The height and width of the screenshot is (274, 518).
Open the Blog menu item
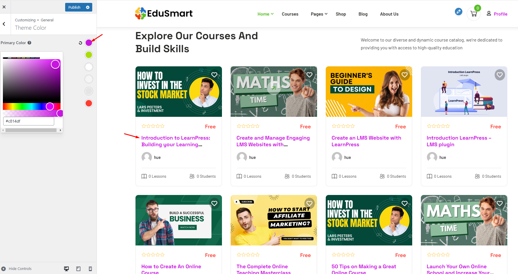[x=363, y=14]
